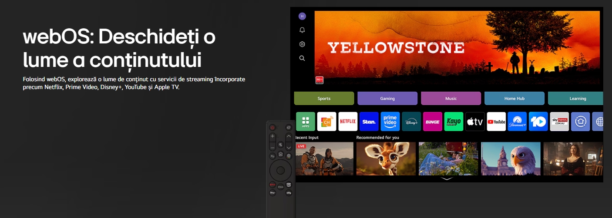Tap the Disney+ shortcut button on remote
This screenshot has width=612, height=218.
tap(272, 192)
